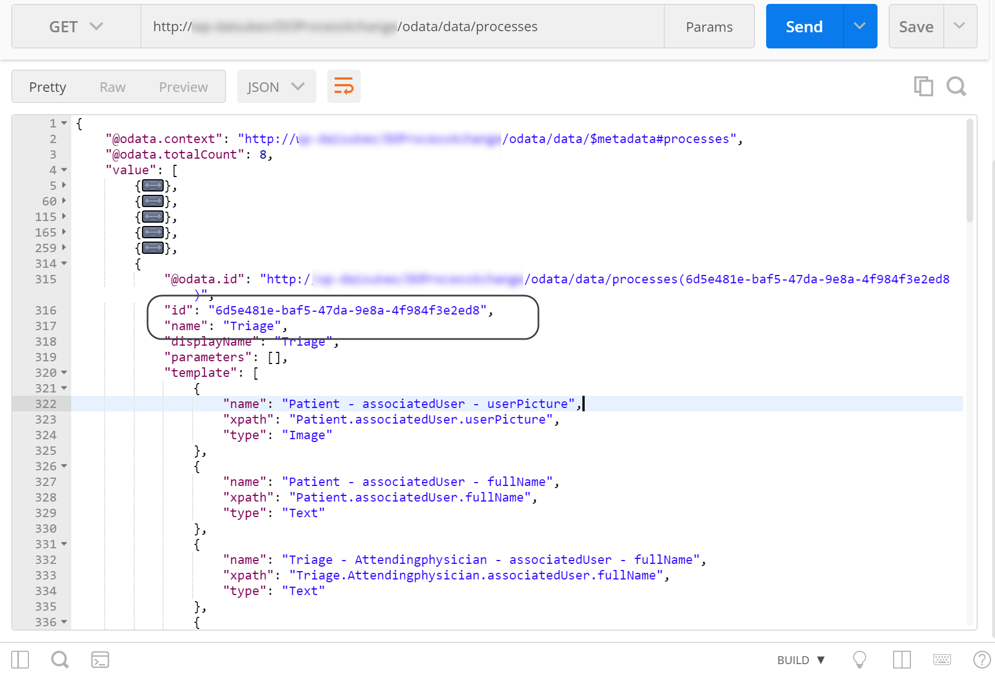Click line number 322 in gutter
The width and height of the screenshot is (995, 678).
(46, 404)
